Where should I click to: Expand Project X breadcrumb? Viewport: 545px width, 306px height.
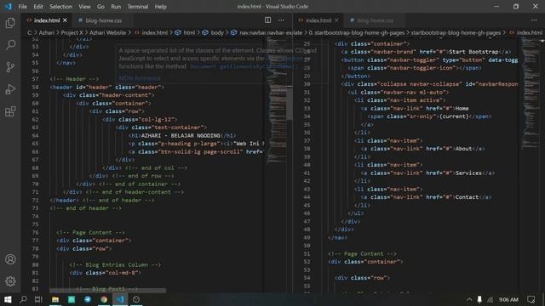(x=72, y=32)
